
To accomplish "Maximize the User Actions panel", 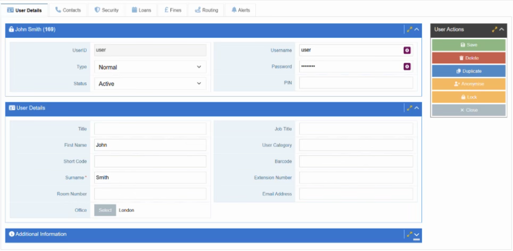I will click(495, 29).
